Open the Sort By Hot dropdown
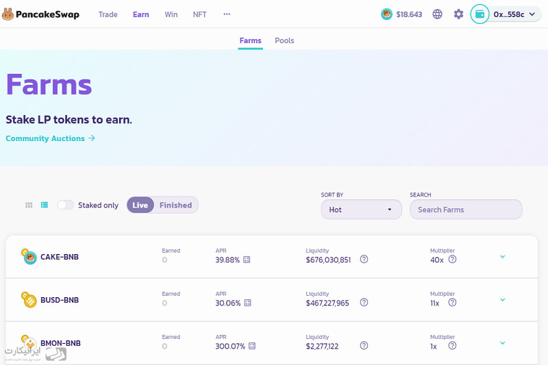This screenshot has width=548, height=365. 361,210
